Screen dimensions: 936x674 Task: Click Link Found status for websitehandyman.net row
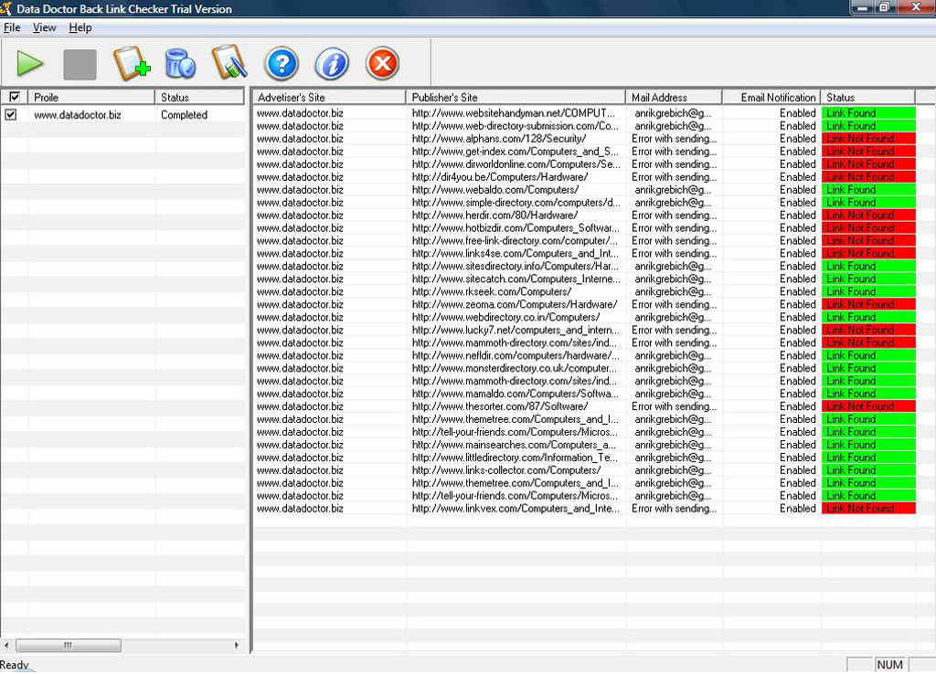[x=868, y=112]
